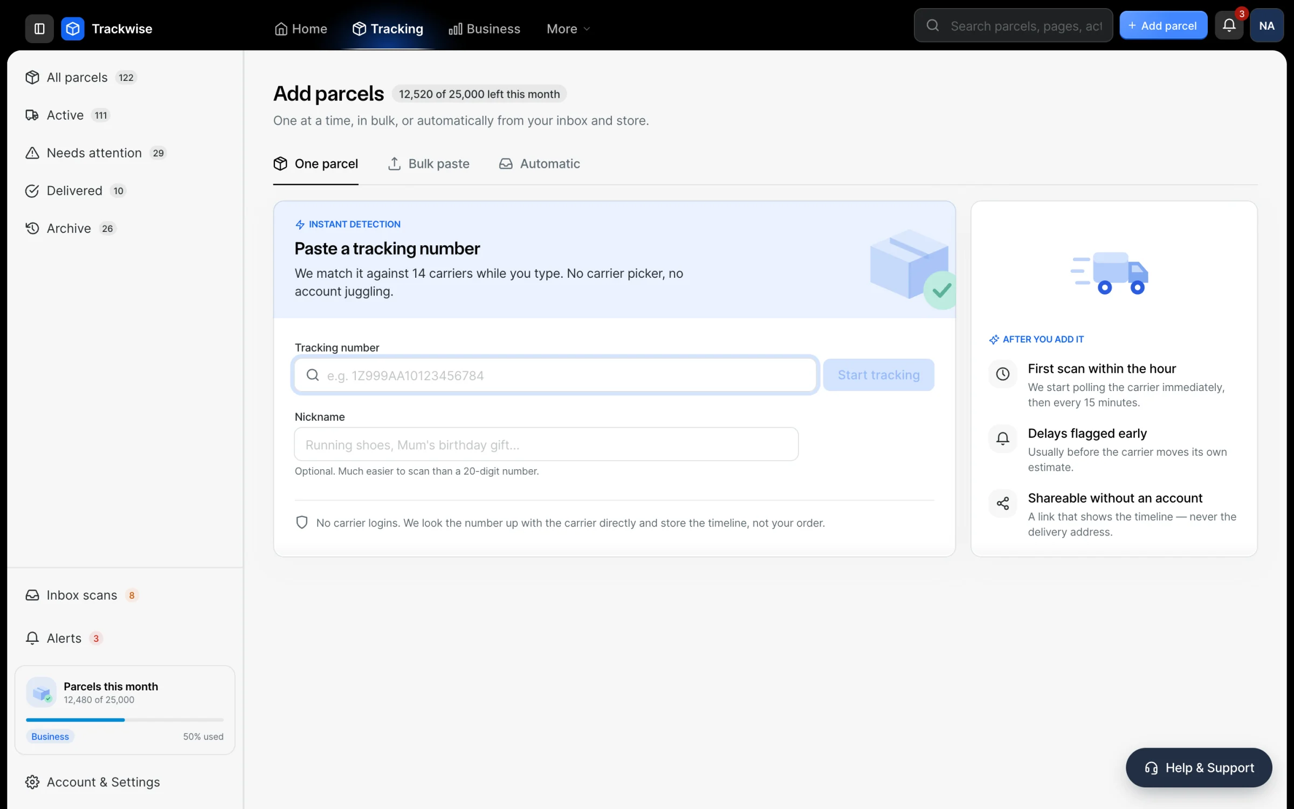Click the lightning bolt icon next to Instant Detection
Viewport: 1294px width, 809px height.
tap(300, 224)
